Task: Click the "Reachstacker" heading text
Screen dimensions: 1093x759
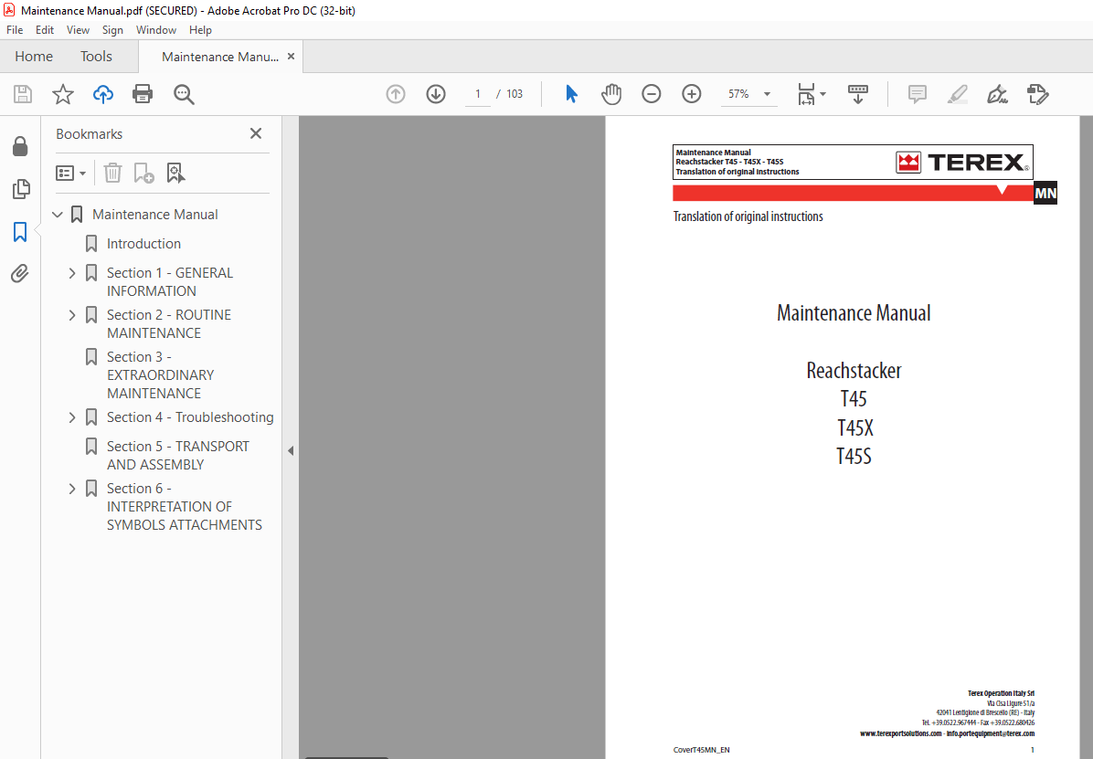Action: coord(854,371)
